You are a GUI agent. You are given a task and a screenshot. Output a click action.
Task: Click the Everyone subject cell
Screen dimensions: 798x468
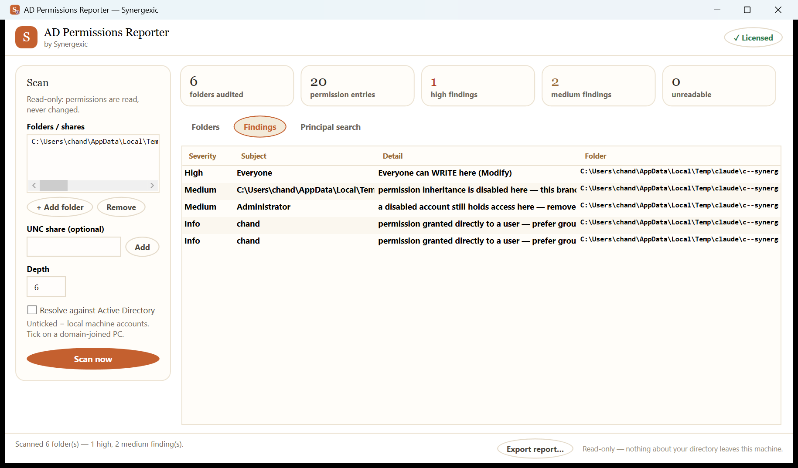pos(254,173)
